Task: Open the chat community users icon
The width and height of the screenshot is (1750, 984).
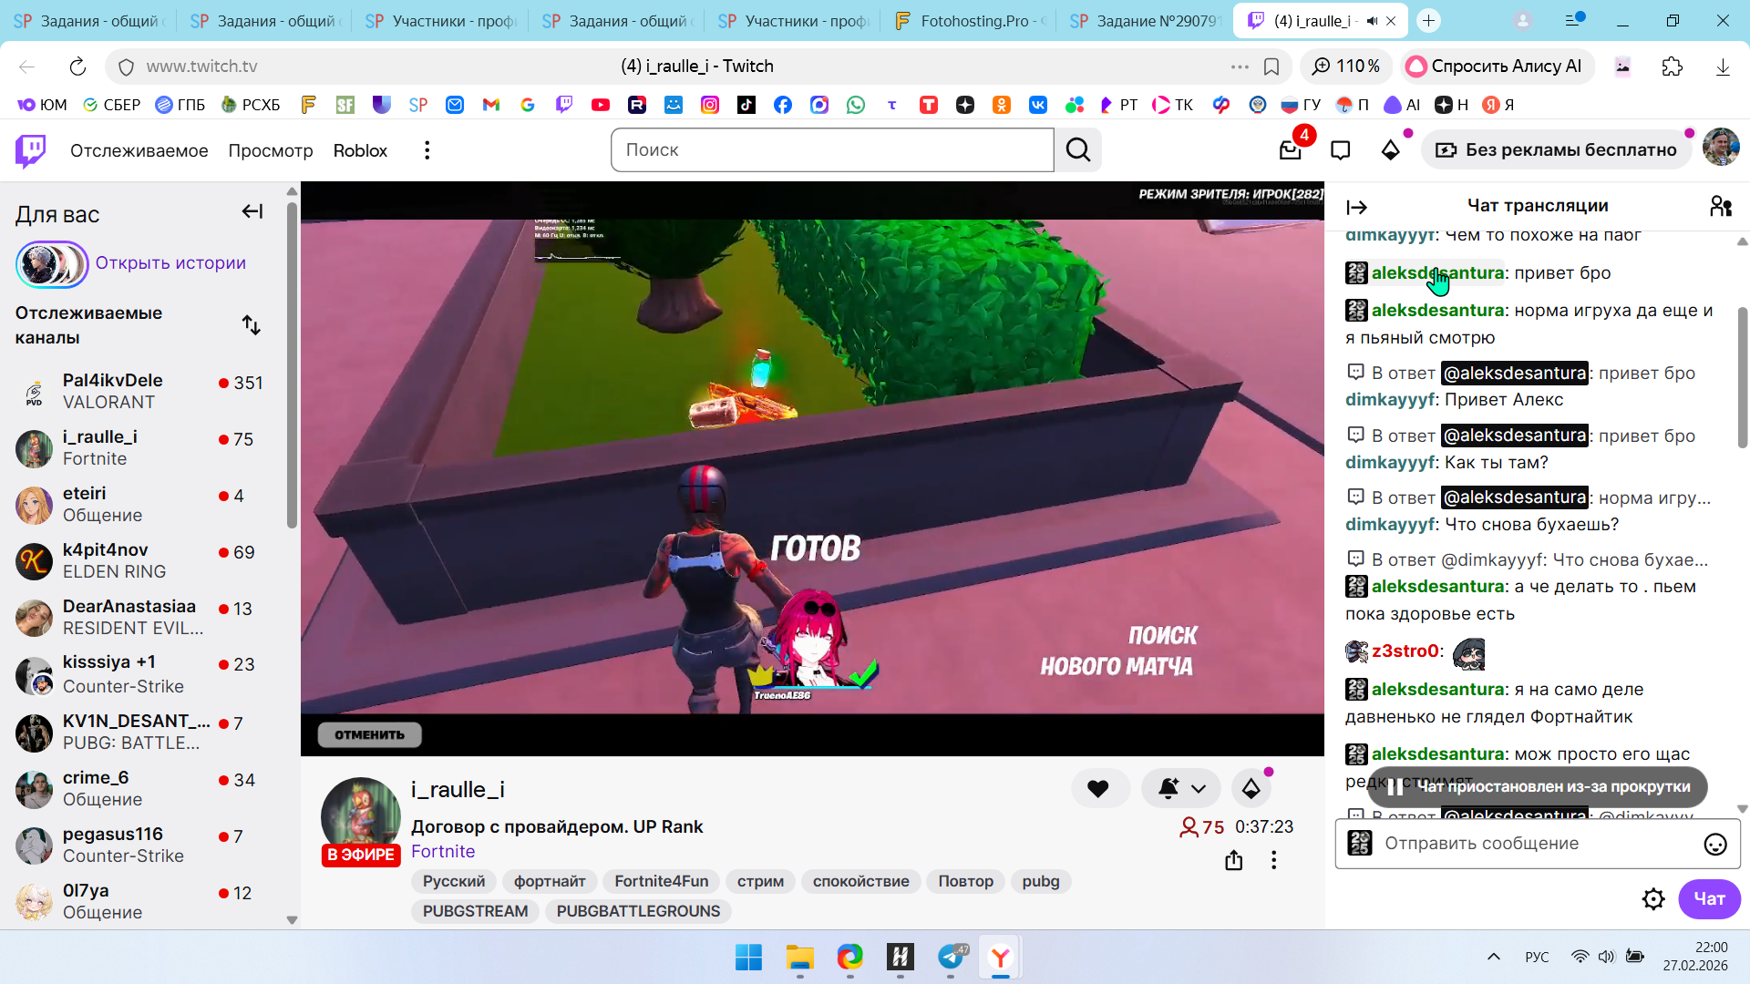Action: tap(1720, 207)
